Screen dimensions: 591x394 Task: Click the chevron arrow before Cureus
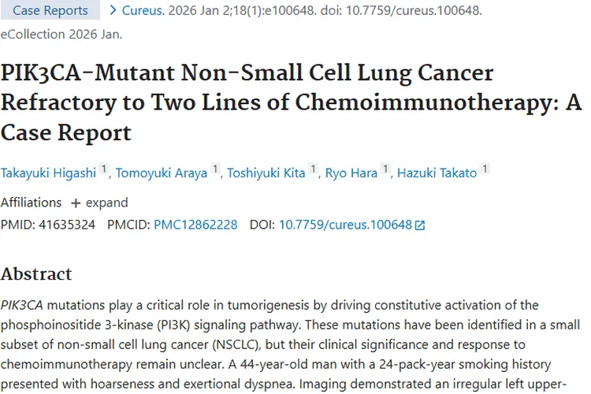(114, 10)
